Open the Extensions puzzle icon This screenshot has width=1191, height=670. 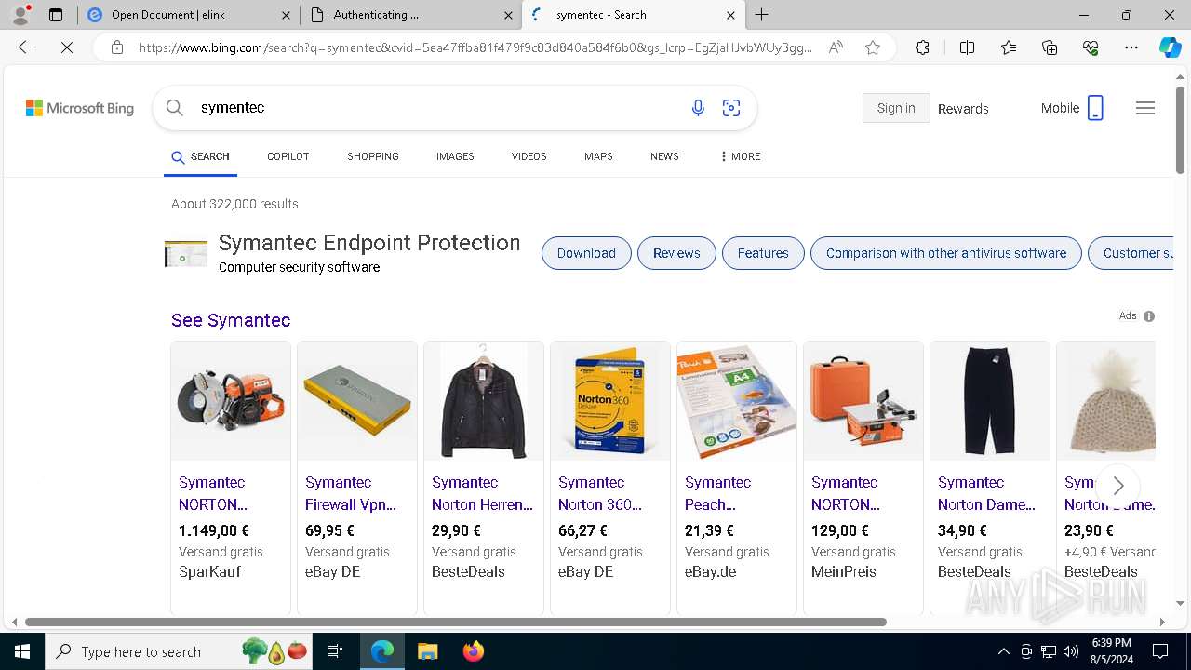click(x=922, y=47)
